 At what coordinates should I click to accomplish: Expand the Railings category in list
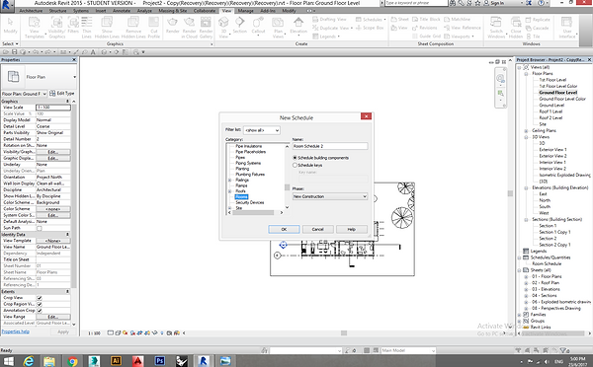coord(229,181)
